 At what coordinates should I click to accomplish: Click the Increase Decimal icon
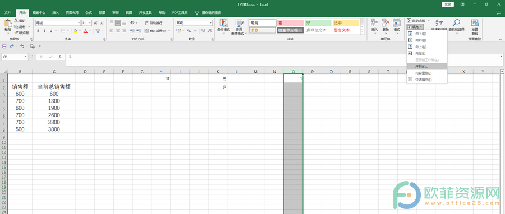(x=204, y=31)
